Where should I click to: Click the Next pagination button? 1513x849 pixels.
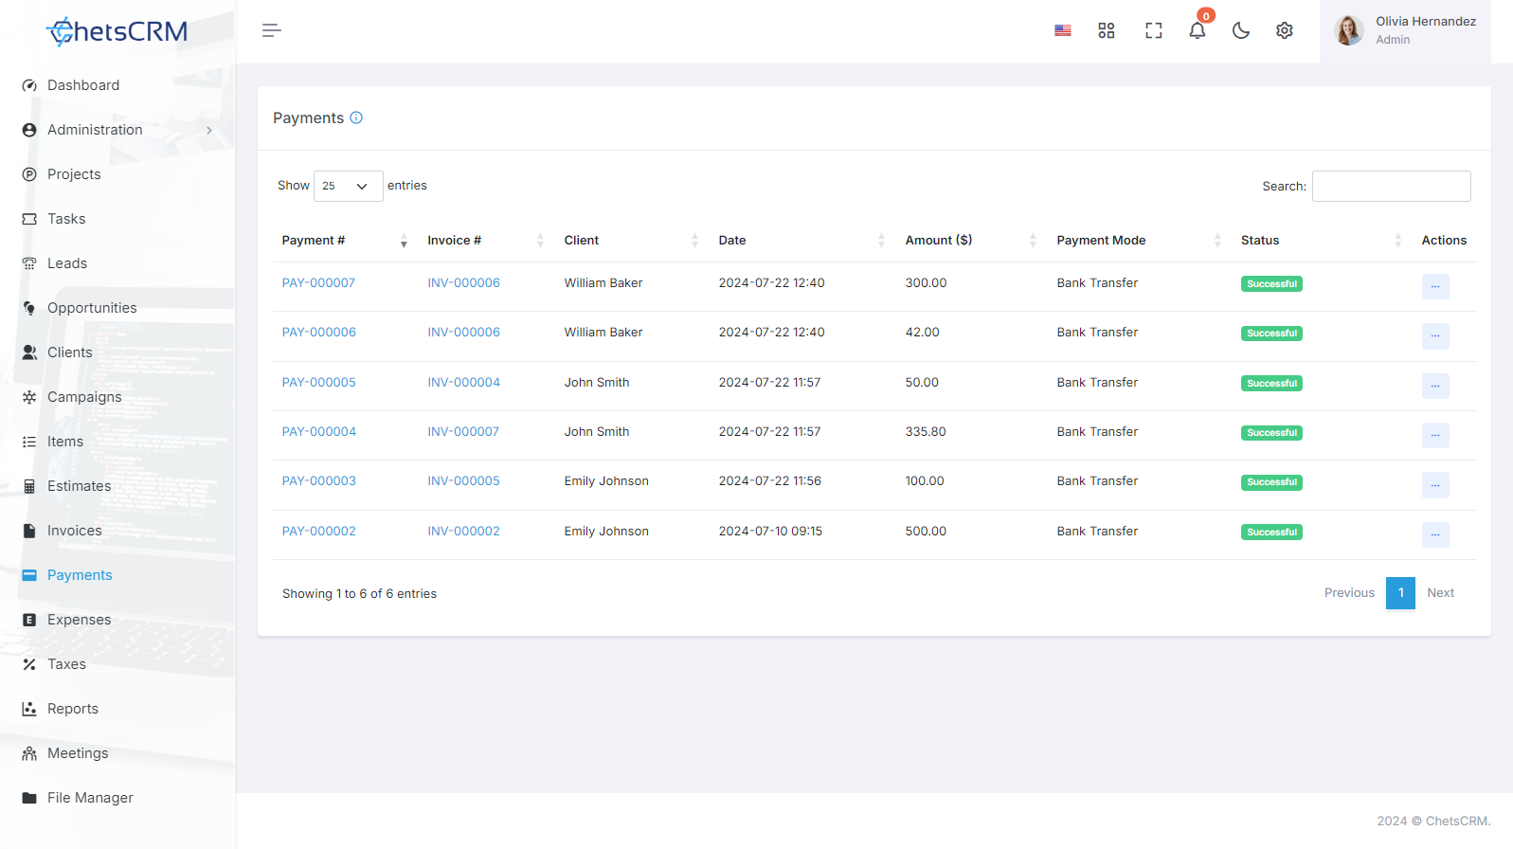1440,593
